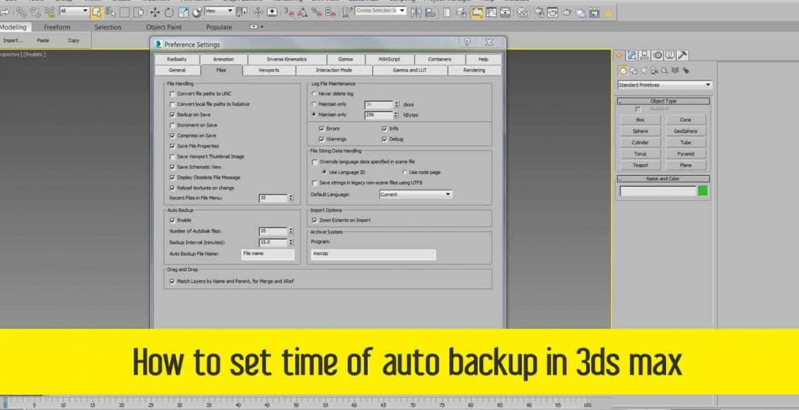Open the Utilities hammer panel

(682, 55)
